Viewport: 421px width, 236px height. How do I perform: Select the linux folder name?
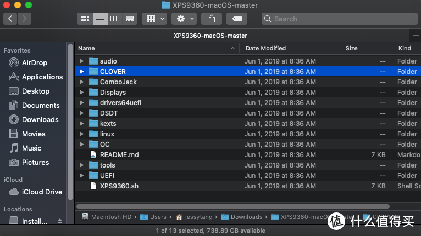coord(107,134)
